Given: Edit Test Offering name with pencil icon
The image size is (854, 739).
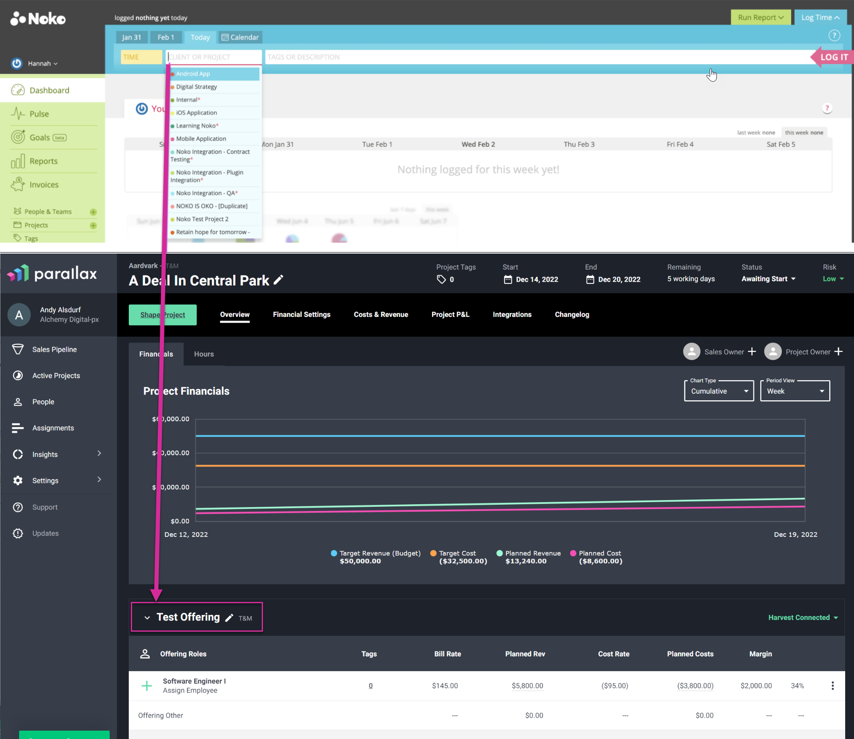Looking at the screenshot, I should coord(229,617).
